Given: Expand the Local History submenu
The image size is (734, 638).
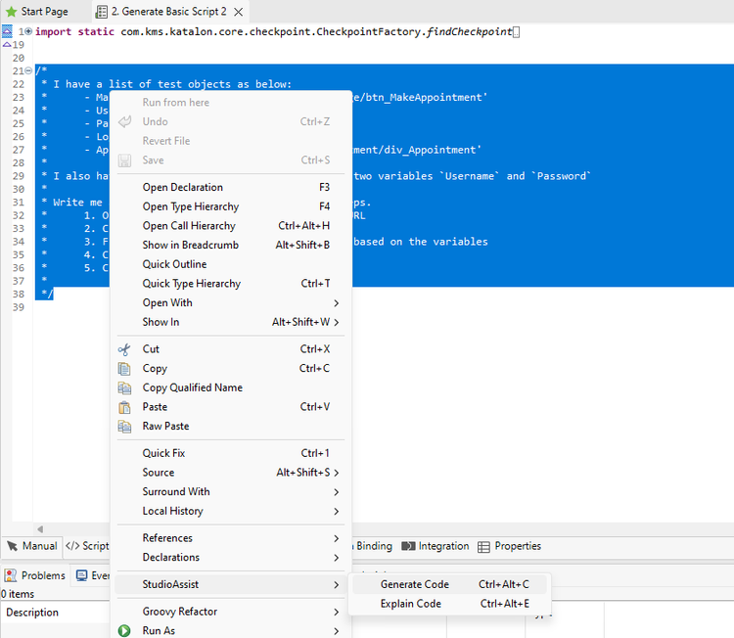Looking at the screenshot, I should click(x=336, y=512).
